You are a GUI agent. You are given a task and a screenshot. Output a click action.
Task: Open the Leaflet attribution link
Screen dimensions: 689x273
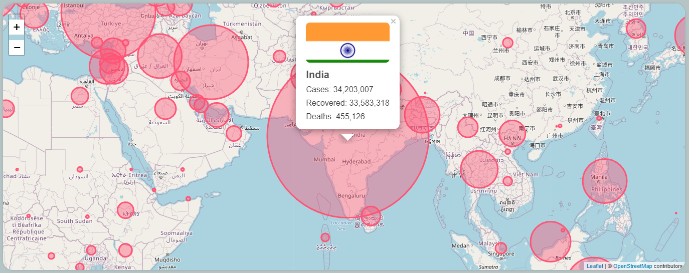coord(595,266)
